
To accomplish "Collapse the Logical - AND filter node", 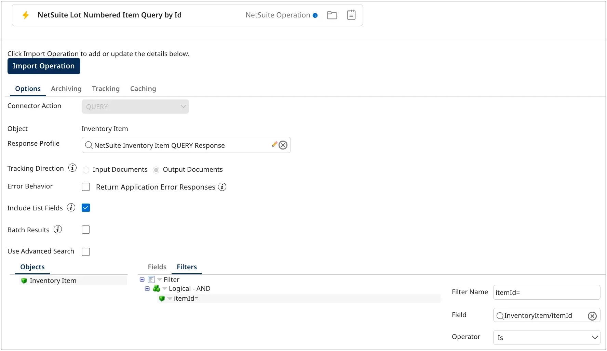I will (x=147, y=289).
